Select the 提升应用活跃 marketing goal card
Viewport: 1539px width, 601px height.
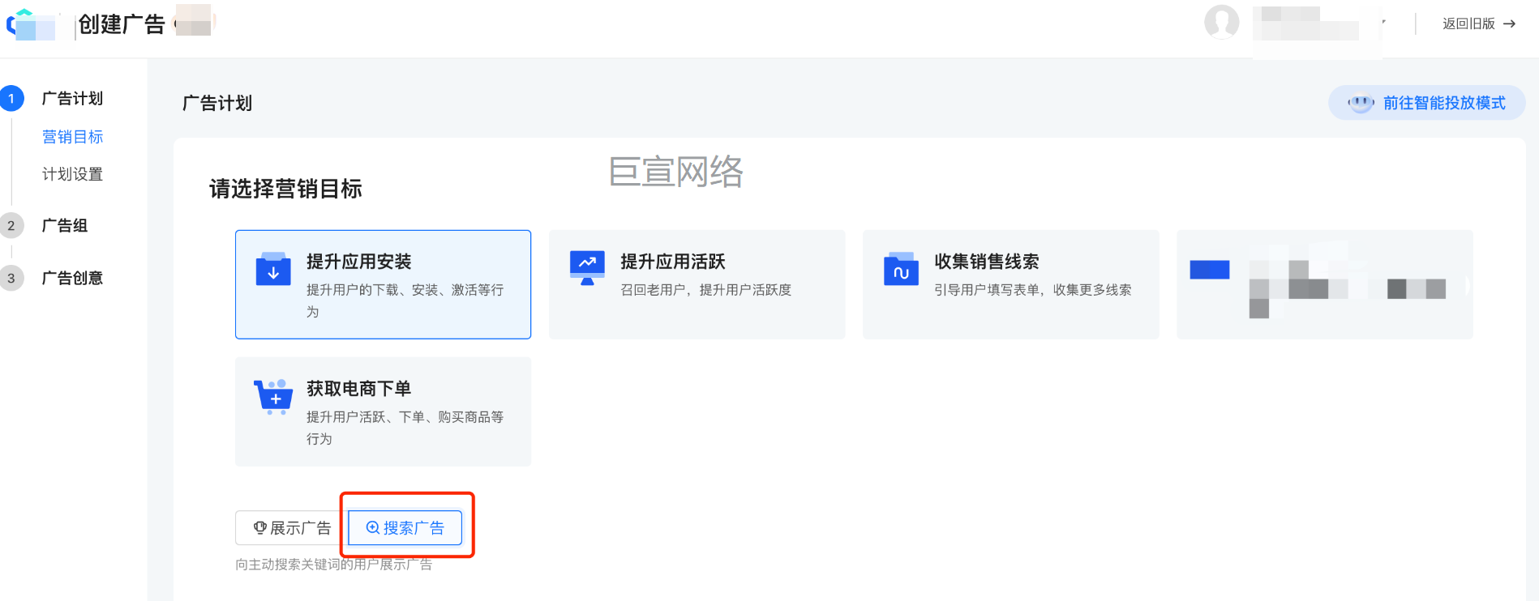[x=697, y=284]
